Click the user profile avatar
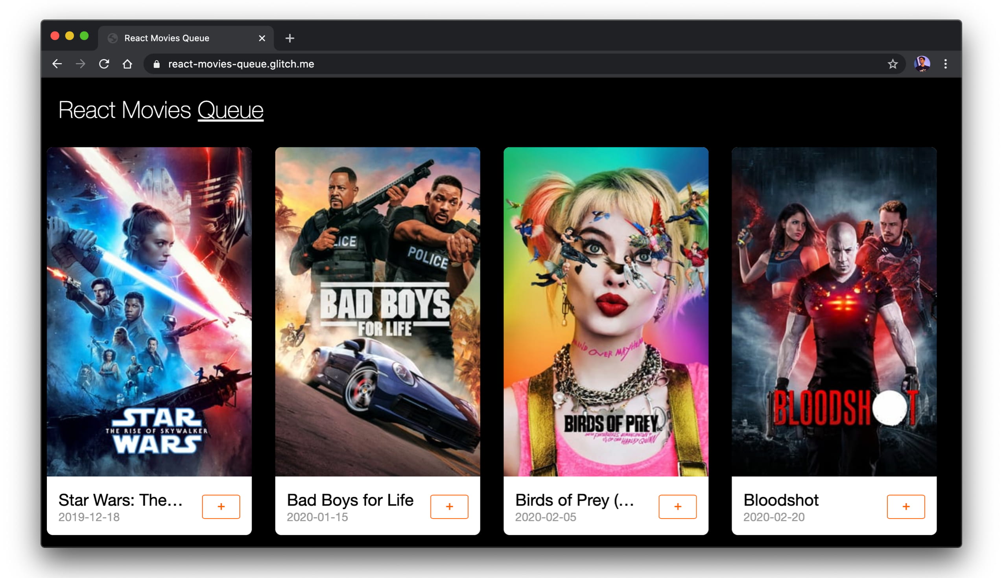Image resolution: width=1007 pixels, height=578 pixels. (921, 64)
